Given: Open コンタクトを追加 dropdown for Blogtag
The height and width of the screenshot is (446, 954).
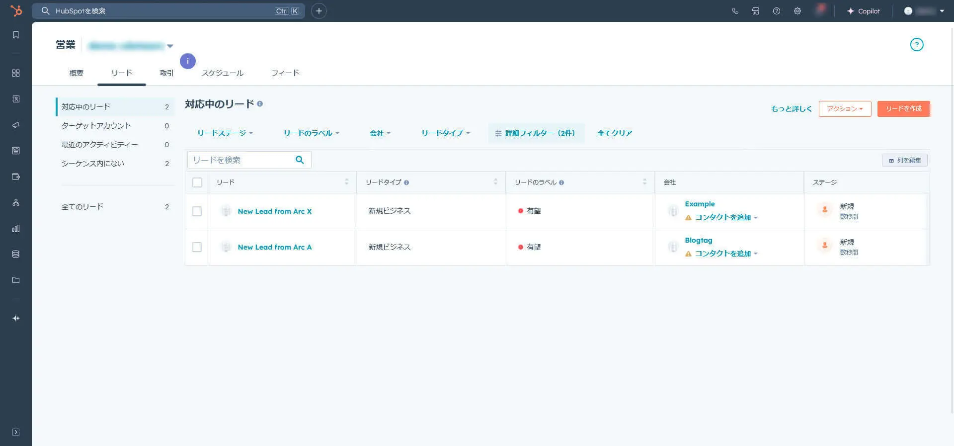Looking at the screenshot, I should pyautogui.click(x=726, y=254).
